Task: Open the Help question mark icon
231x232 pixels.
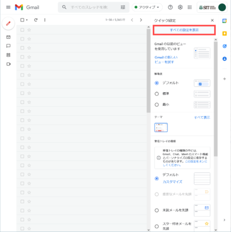Action: [x=170, y=8]
